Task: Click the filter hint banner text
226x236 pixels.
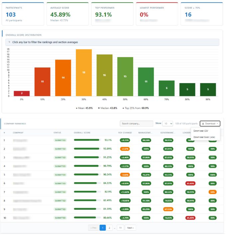Action: 45,42
